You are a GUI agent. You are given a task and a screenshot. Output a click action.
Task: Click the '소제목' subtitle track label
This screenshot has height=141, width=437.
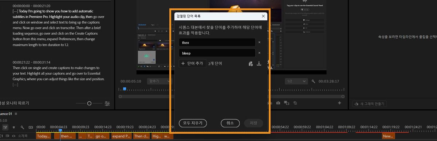23,136
